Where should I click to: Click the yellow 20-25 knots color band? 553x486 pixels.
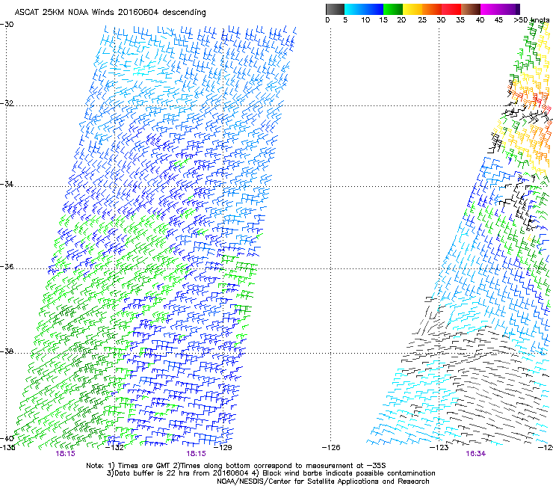413,9
